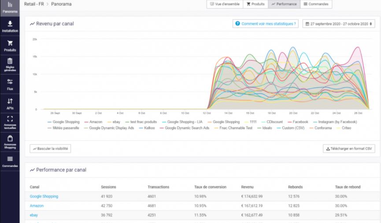
Task: Open the Panorama sidebar icon
Action: (x=10, y=4)
